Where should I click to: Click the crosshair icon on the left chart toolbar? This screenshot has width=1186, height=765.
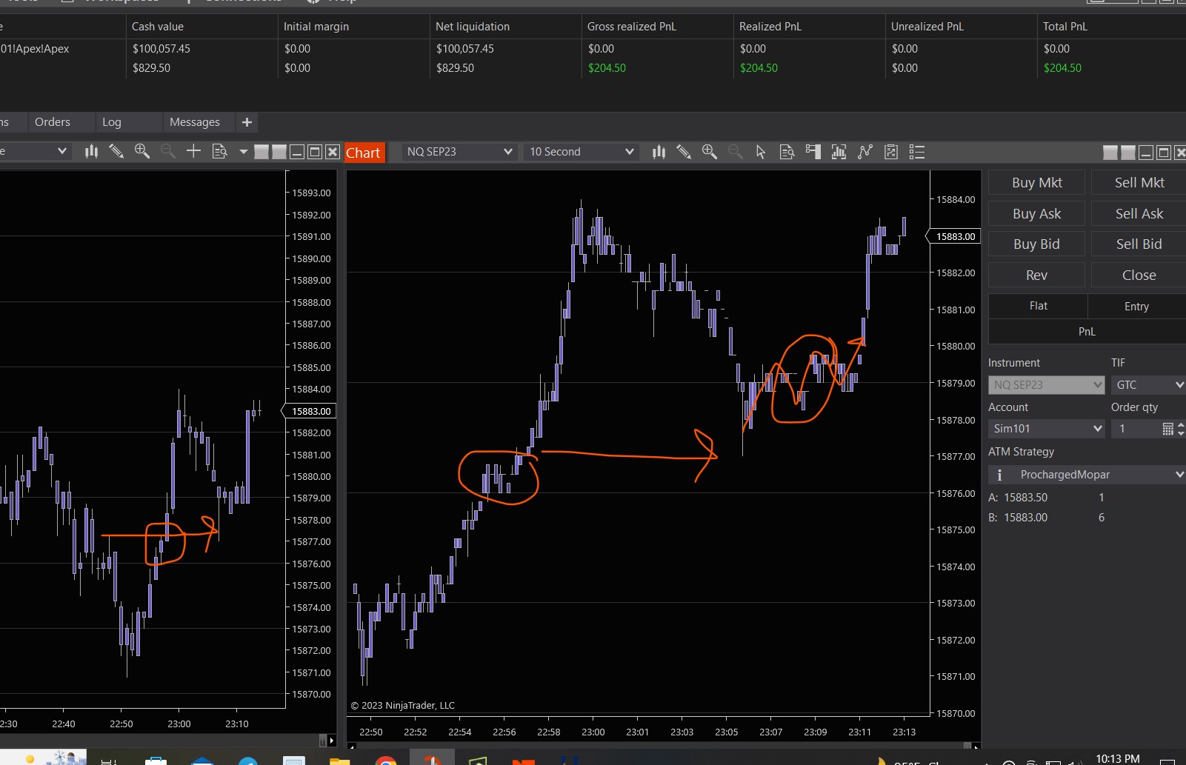pos(193,151)
